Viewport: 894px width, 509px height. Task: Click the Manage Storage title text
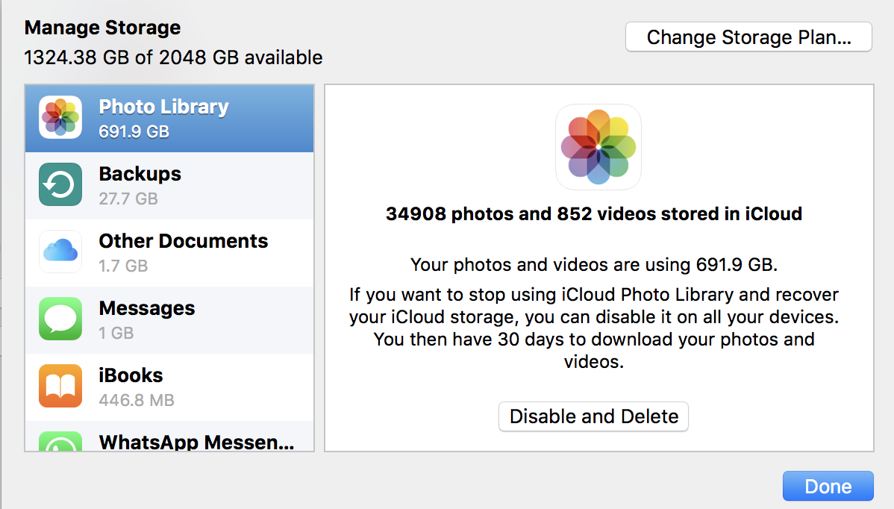tap(103, 28)
